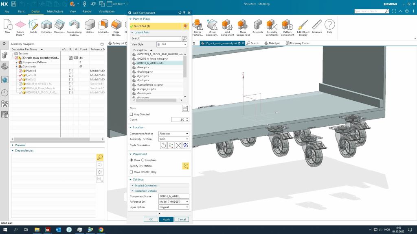The image size is (417, 234).
Task: Open the Measure tool
Action: coord(317,25)
